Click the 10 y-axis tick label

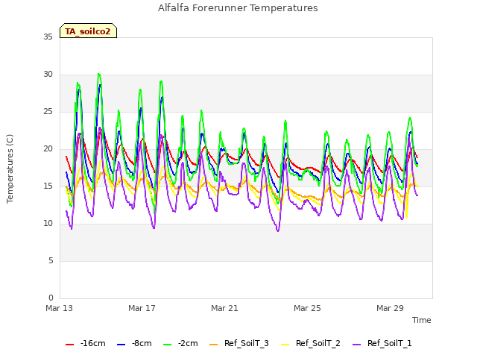click(x=48, y=224)
